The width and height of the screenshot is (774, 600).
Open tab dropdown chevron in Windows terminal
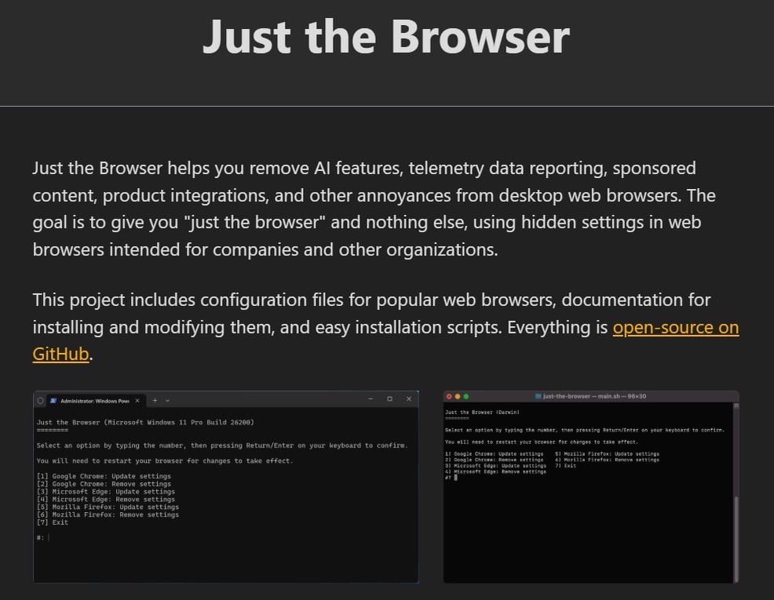click(x=167, y=400)
